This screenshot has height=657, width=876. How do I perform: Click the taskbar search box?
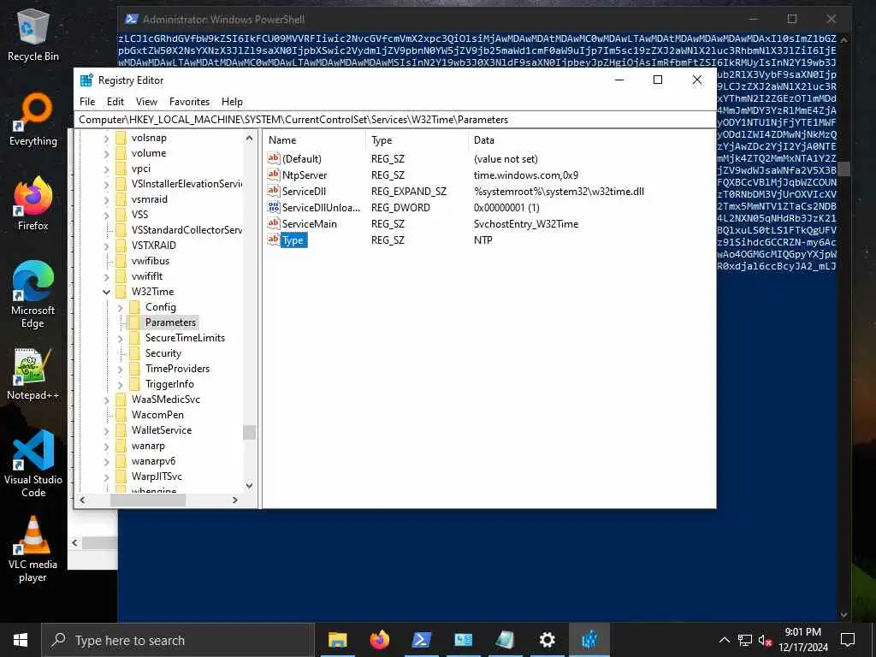(178, 640)
